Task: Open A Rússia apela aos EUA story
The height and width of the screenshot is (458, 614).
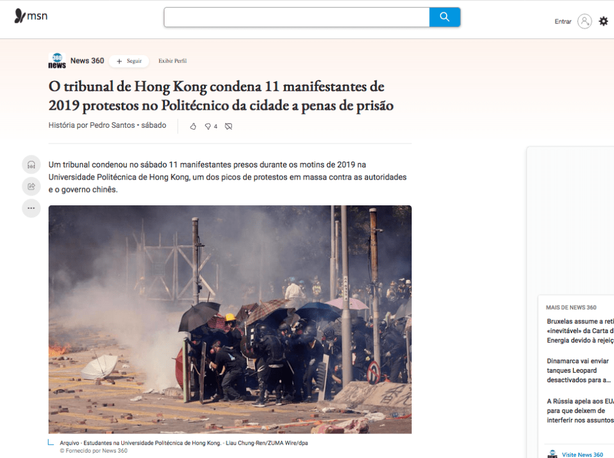Action: point(580,411)
